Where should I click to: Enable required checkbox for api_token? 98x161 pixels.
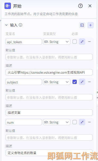75,42
